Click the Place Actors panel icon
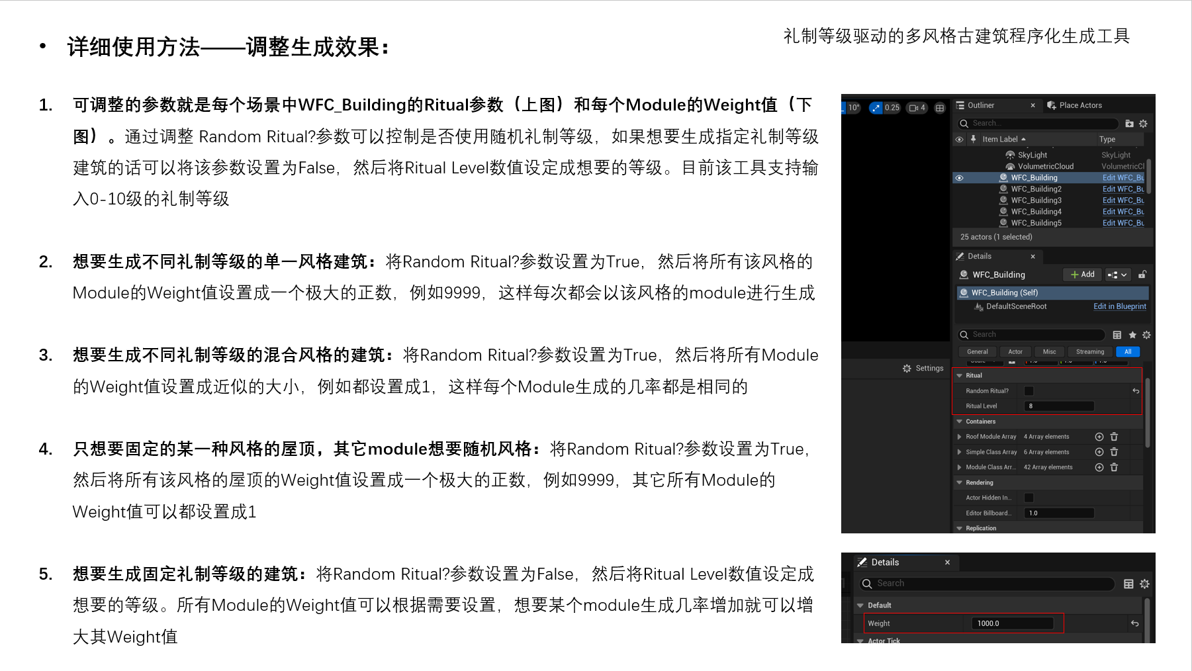Image resolution: width=1192 pixels, height=671 pixels. click(1052, 105)
